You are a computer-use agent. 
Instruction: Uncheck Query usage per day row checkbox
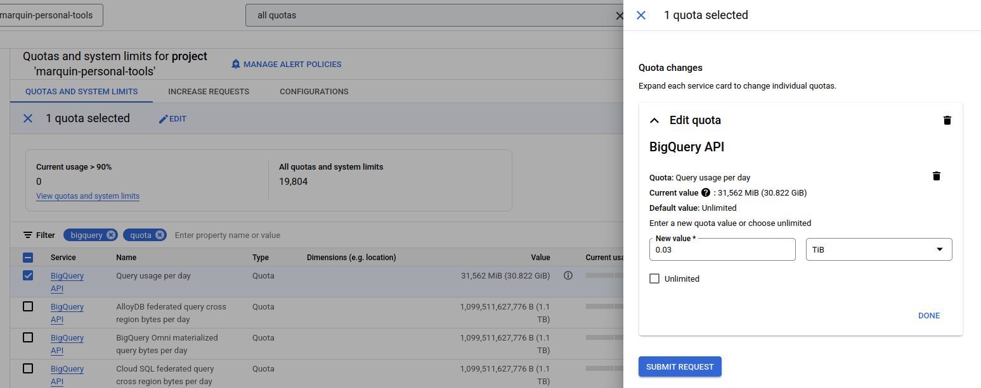(x=28, y=275)
